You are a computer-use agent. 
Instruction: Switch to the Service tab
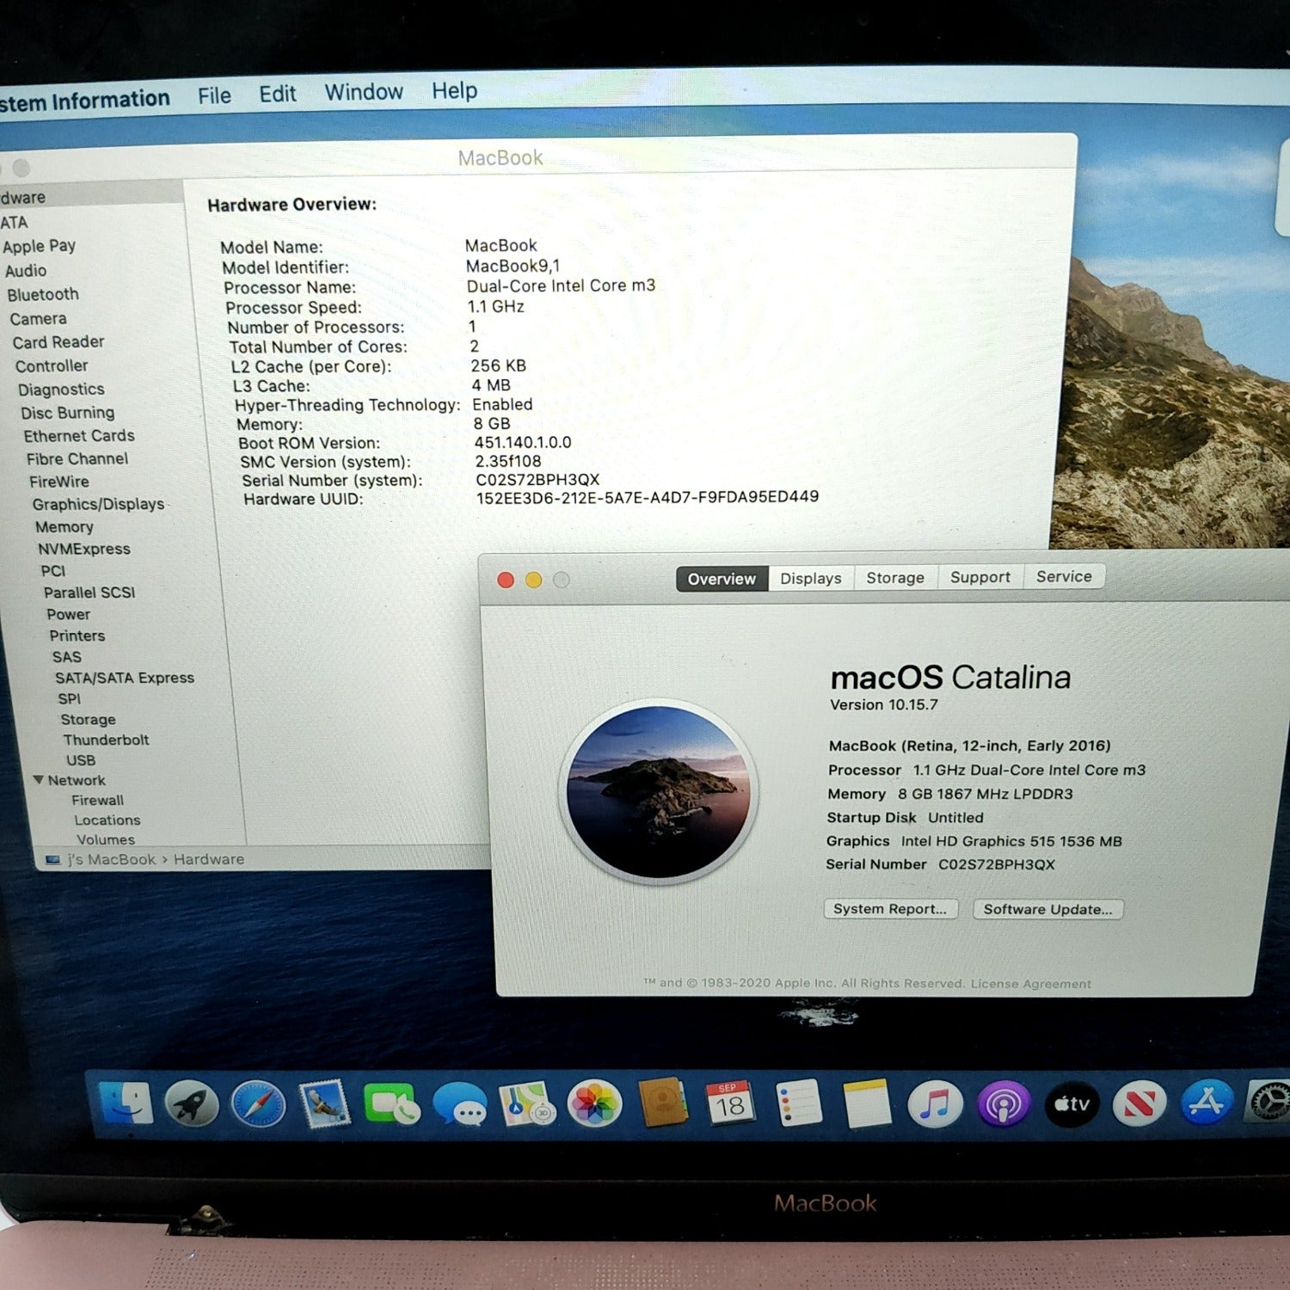point(1064,575)
